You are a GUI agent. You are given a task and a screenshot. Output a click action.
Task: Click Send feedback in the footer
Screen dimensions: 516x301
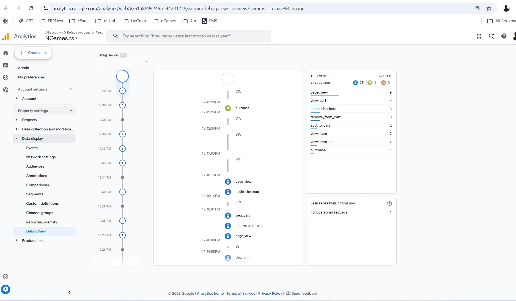tap(302, 293)
